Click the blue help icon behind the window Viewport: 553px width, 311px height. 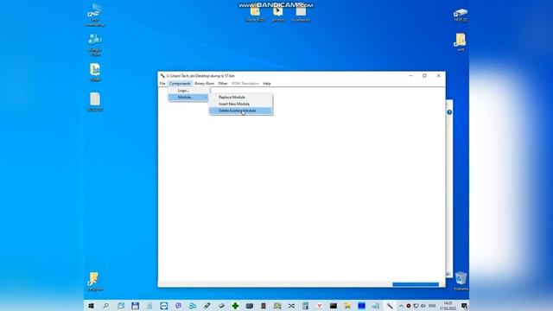449,112
